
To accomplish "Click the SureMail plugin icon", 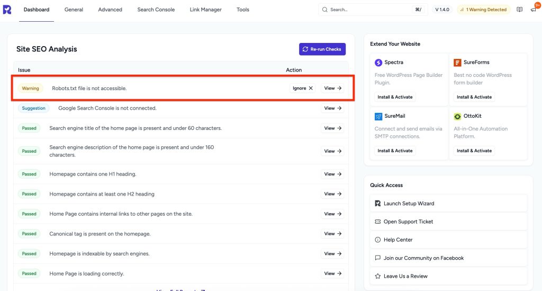I will [378, 116].
